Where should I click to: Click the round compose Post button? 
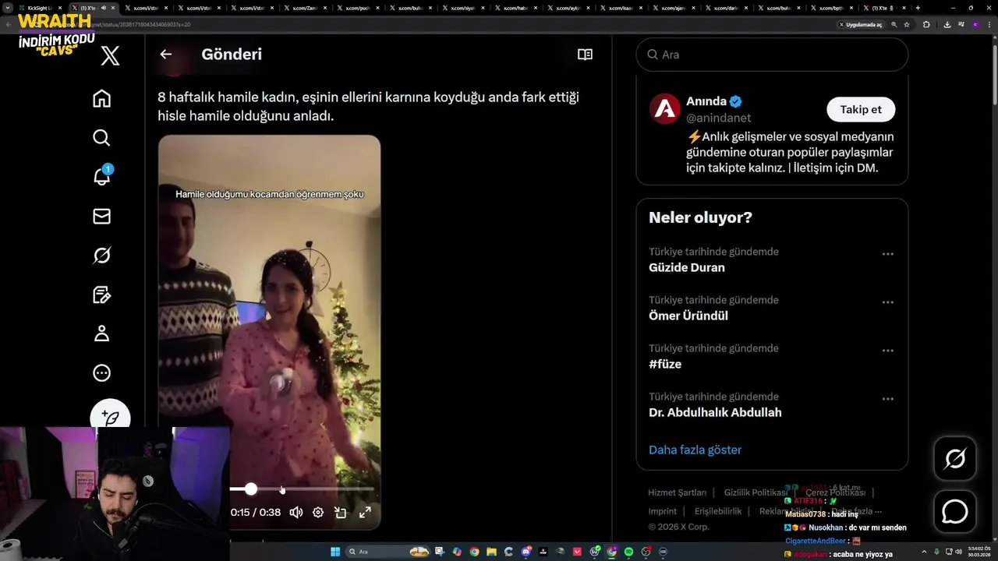point(110,418)
